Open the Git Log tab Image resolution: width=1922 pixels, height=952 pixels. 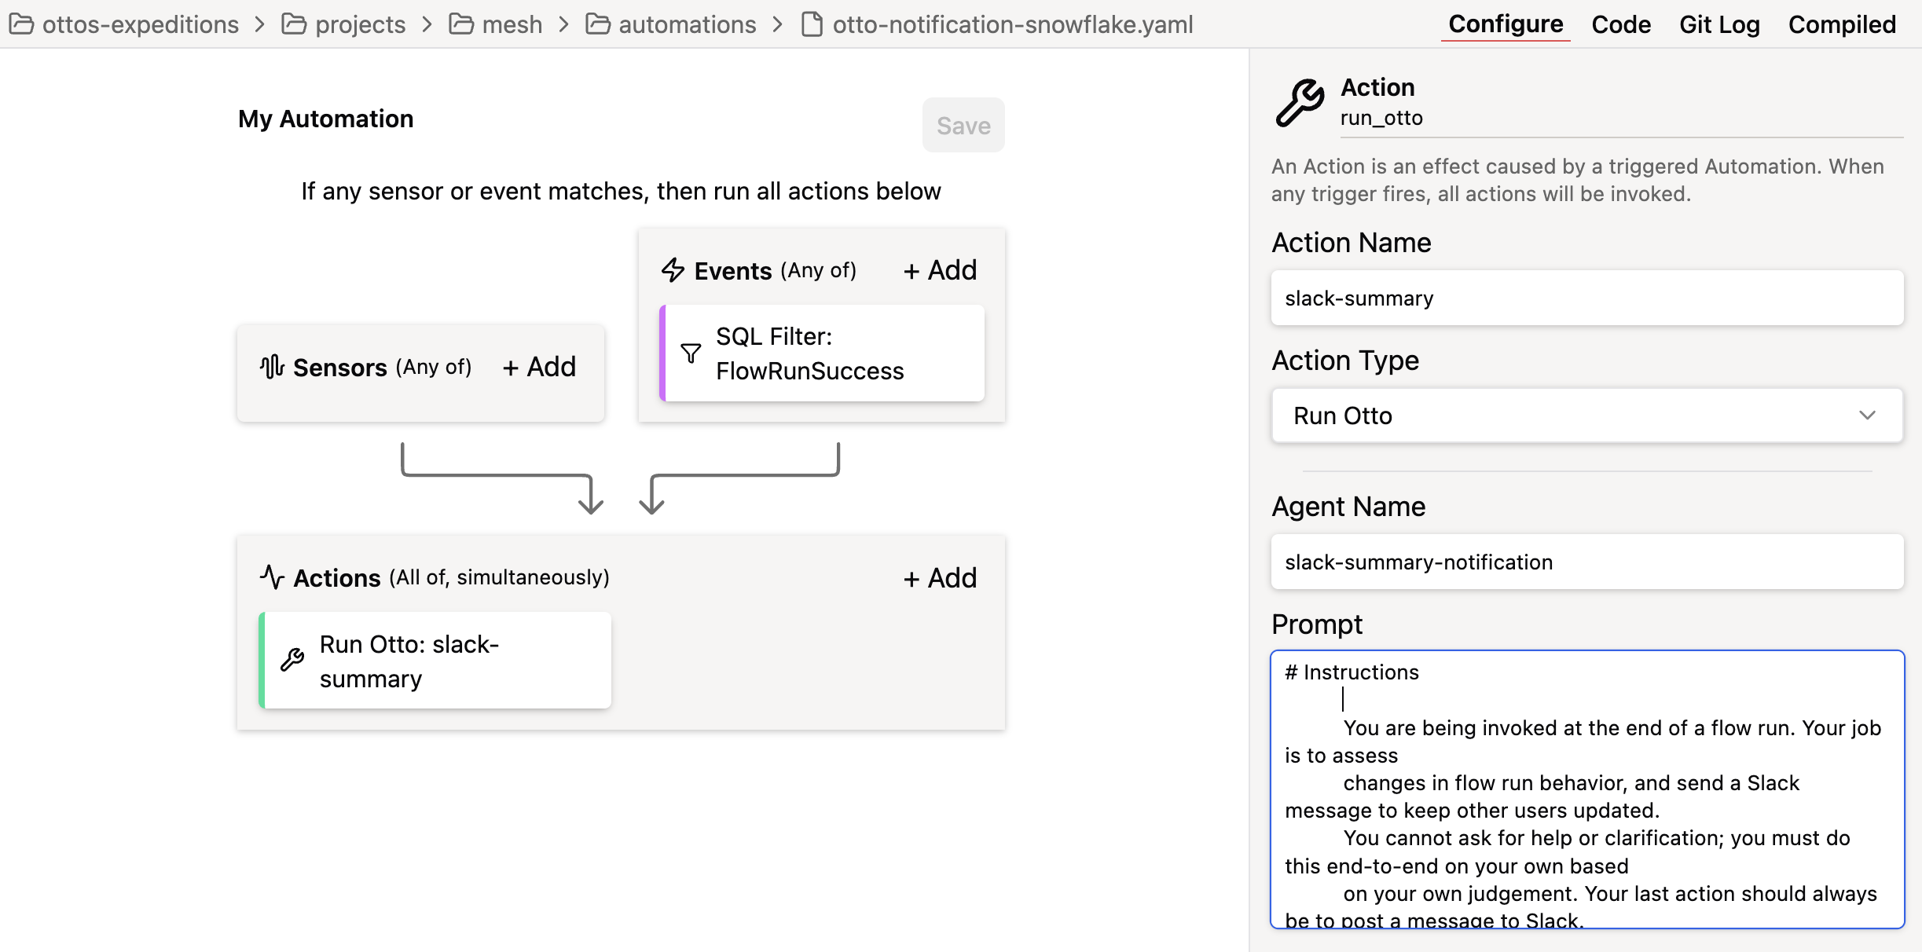click(x=1719, y=24)
